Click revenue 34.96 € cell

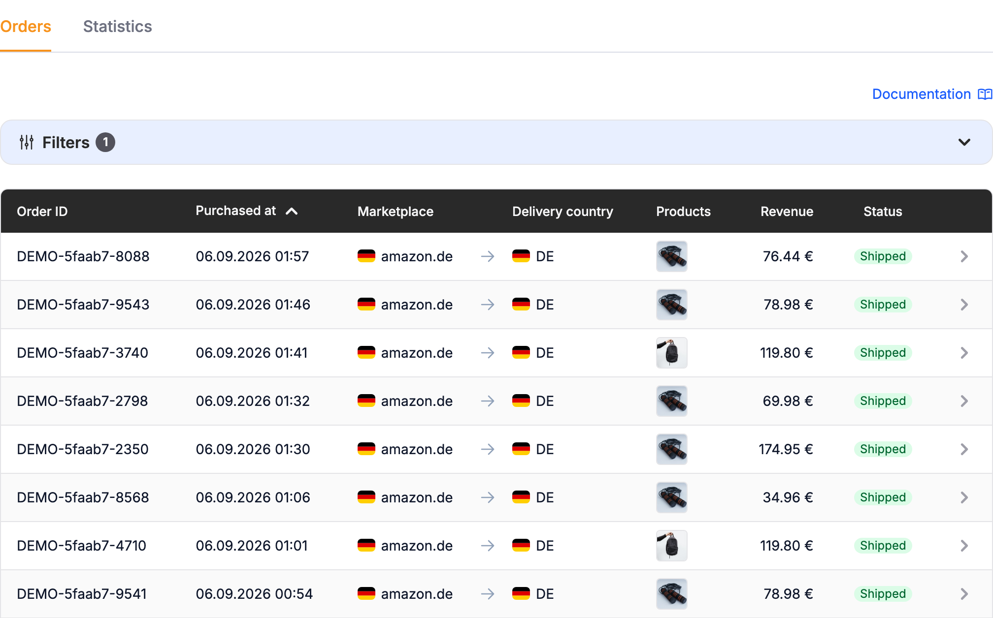click(x=788, y=497)
